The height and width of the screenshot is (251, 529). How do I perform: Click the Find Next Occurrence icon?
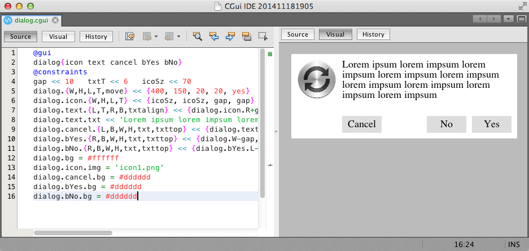[230, 37]
